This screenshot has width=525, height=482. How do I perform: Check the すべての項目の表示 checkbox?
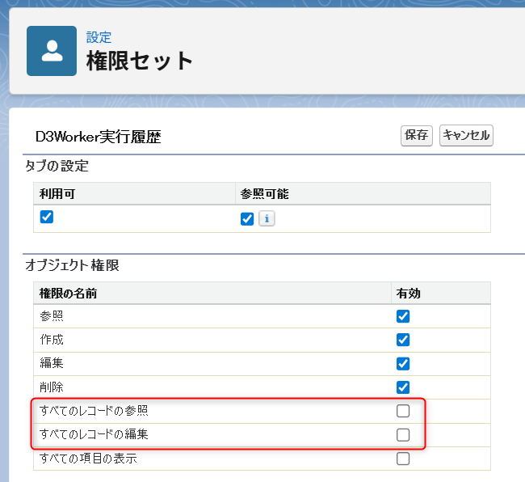(x=403, y=459)
